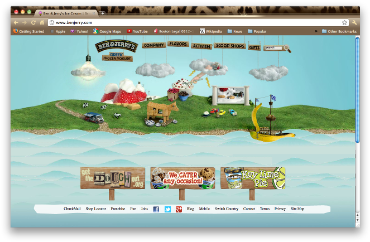370x242 pixels.
Task: Open the Boston Legal bookmark
Action: (x=174, y=31)
